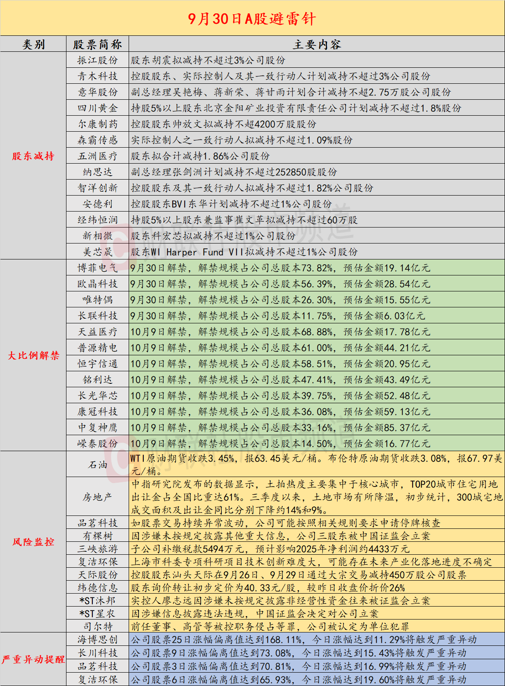The width and height of the screenshot is (505, 686).
Task: Select the 振江股份 stock name cell
Action: click(x=98, y=60)
